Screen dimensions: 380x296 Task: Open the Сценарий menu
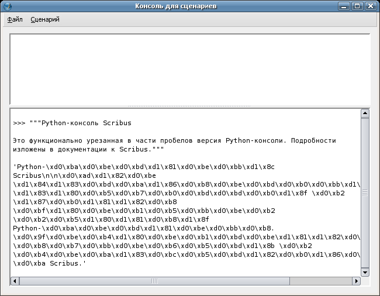point(45,19)
